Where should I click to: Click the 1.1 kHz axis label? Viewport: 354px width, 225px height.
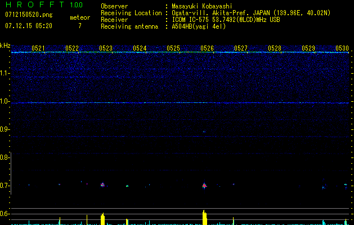point(5,73)
